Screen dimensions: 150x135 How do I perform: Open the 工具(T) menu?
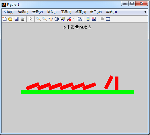coord(66,12)
